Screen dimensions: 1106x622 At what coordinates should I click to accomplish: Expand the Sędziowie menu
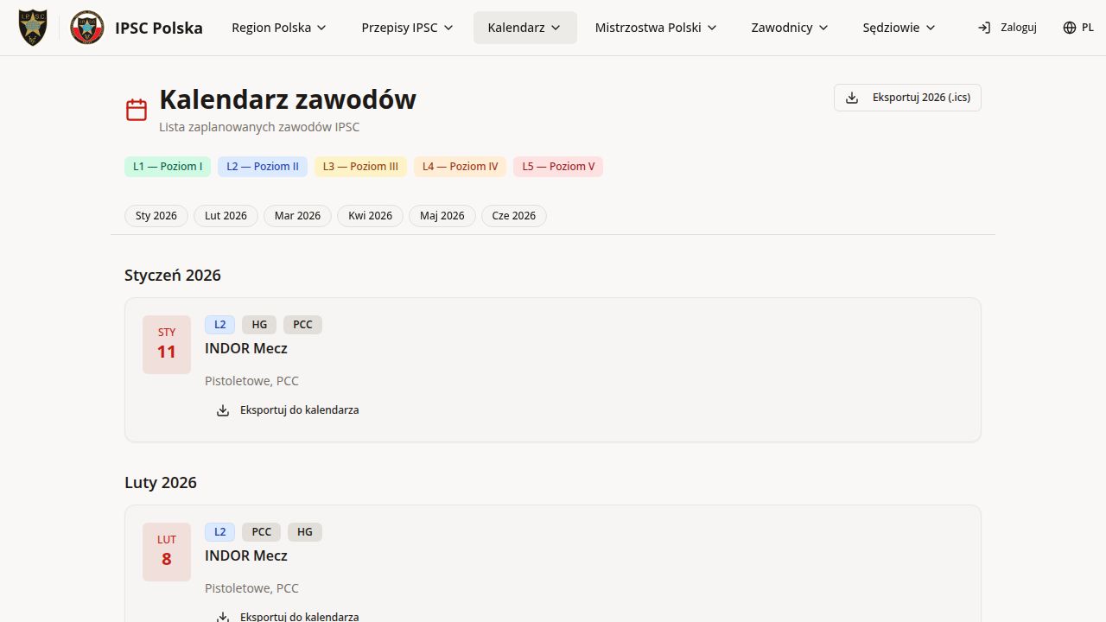click(899, 28)
